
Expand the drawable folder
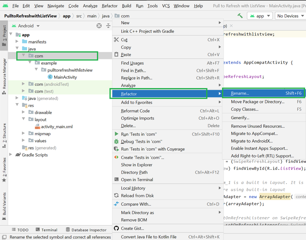[x=24, y=113]
